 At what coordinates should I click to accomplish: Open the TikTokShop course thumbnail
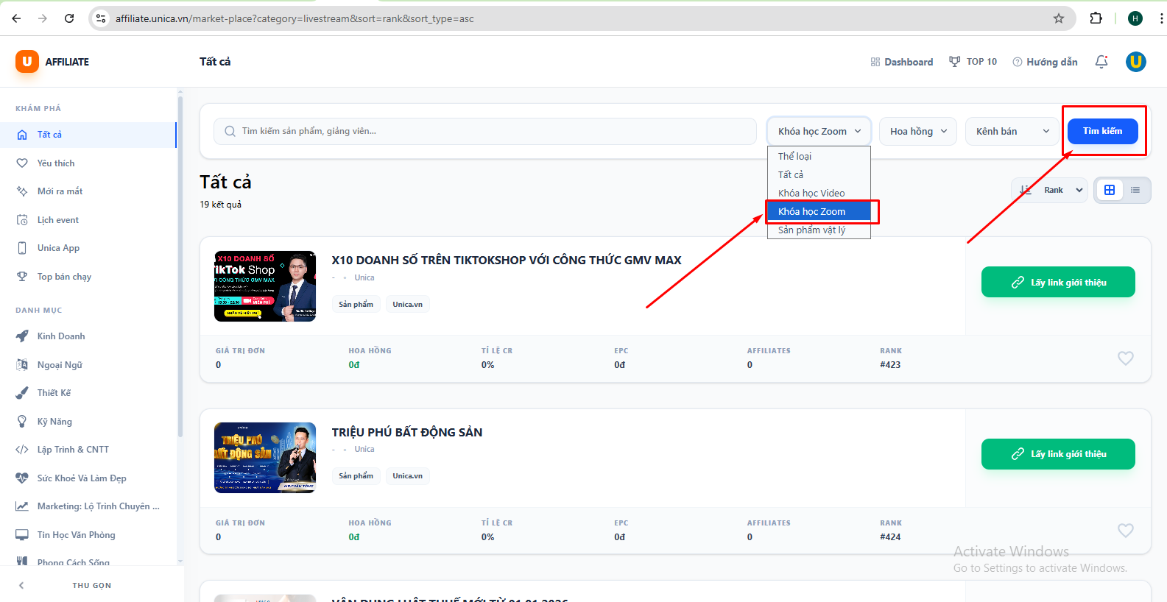pos(265,286)
